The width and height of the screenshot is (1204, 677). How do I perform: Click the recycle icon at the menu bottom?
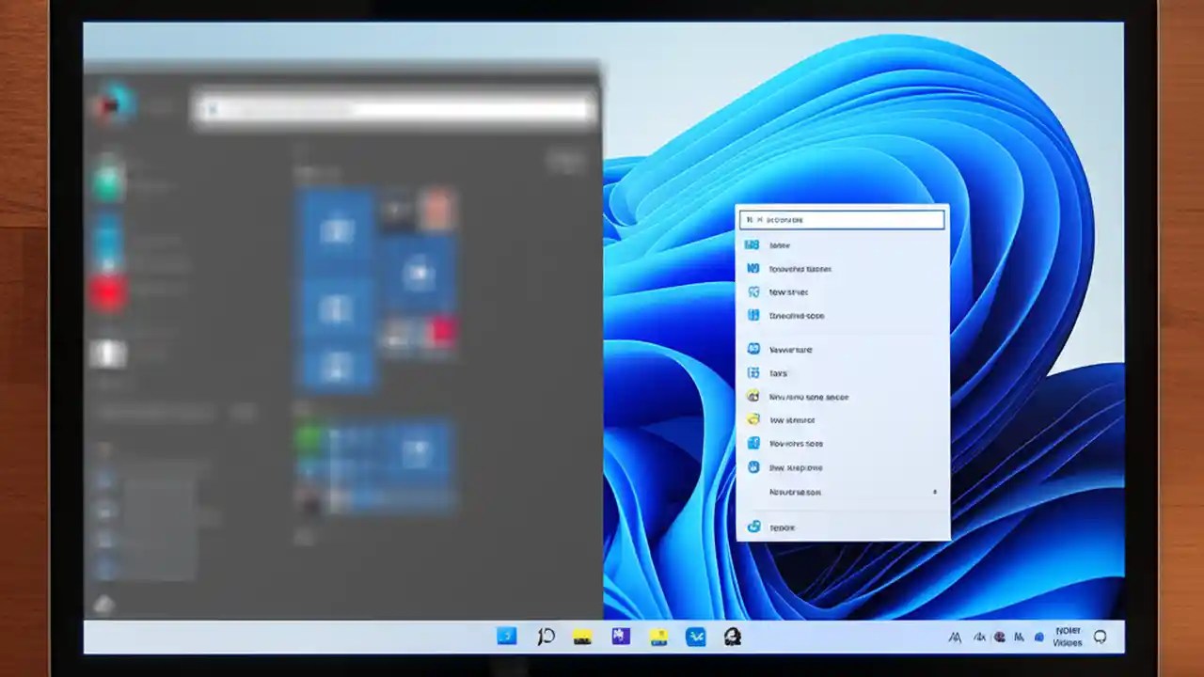[x=753, y=527]
